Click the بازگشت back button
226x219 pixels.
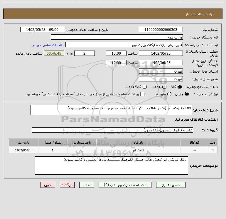click(67, 185)
